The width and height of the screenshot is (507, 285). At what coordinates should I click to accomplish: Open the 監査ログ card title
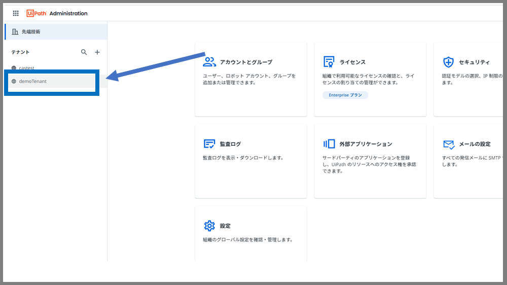(230, 144)
